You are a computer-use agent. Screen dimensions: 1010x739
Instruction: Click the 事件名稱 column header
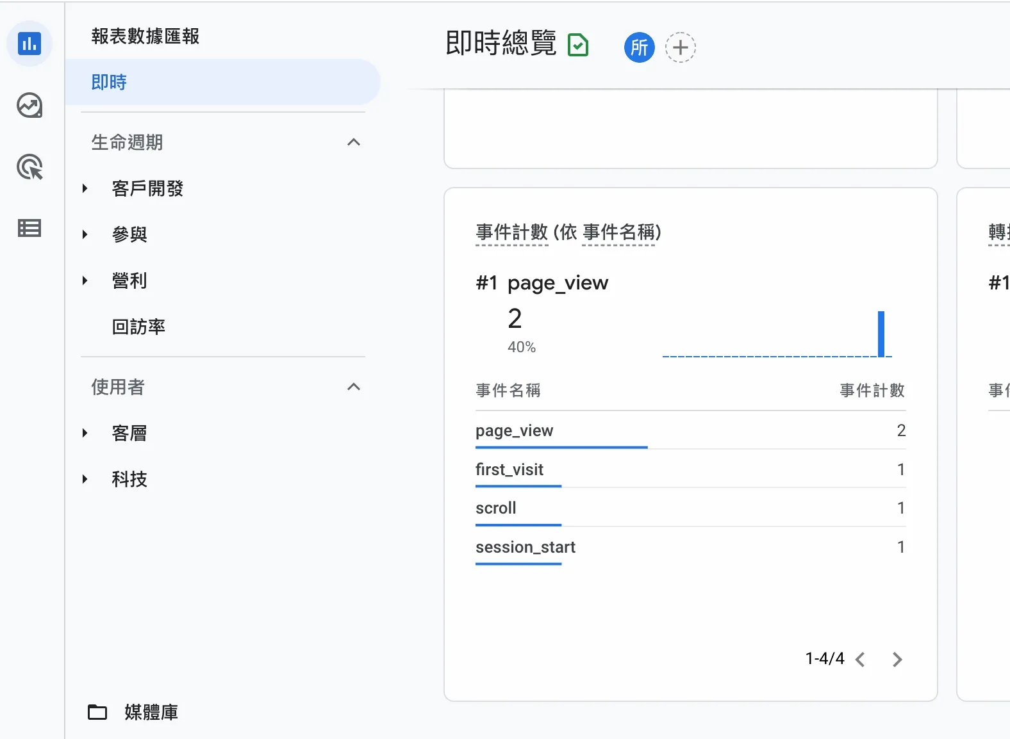click(508, 390)
